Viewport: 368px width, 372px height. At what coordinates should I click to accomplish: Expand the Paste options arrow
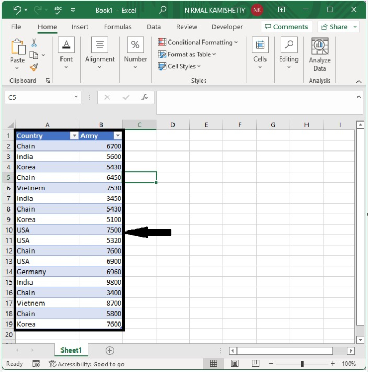17,68
